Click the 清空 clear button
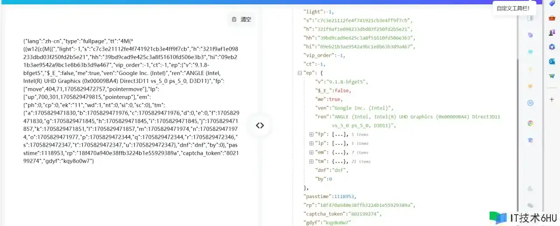The height and width of the screenshot is (226, 560). coord(241,20)
